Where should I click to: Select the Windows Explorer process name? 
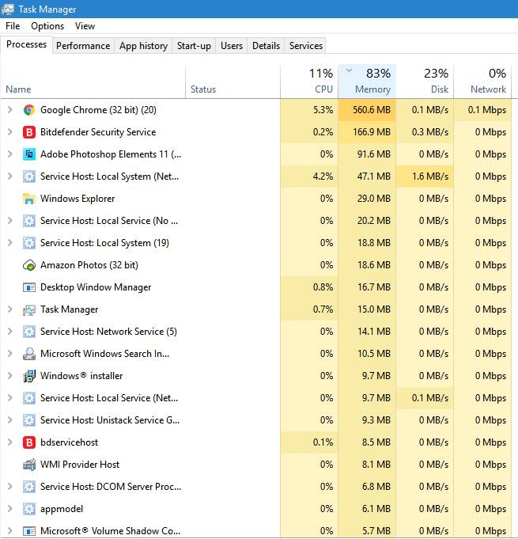point(78,199)
